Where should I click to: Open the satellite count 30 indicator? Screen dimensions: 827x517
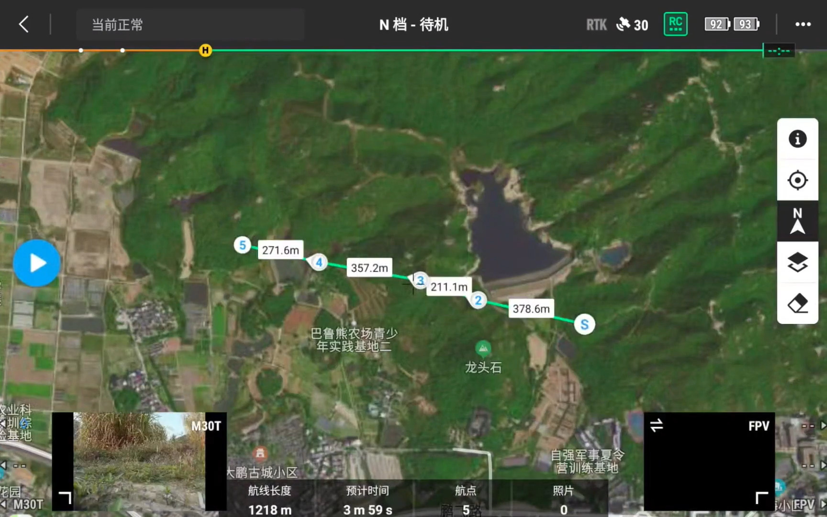click(x=632, y=24)
